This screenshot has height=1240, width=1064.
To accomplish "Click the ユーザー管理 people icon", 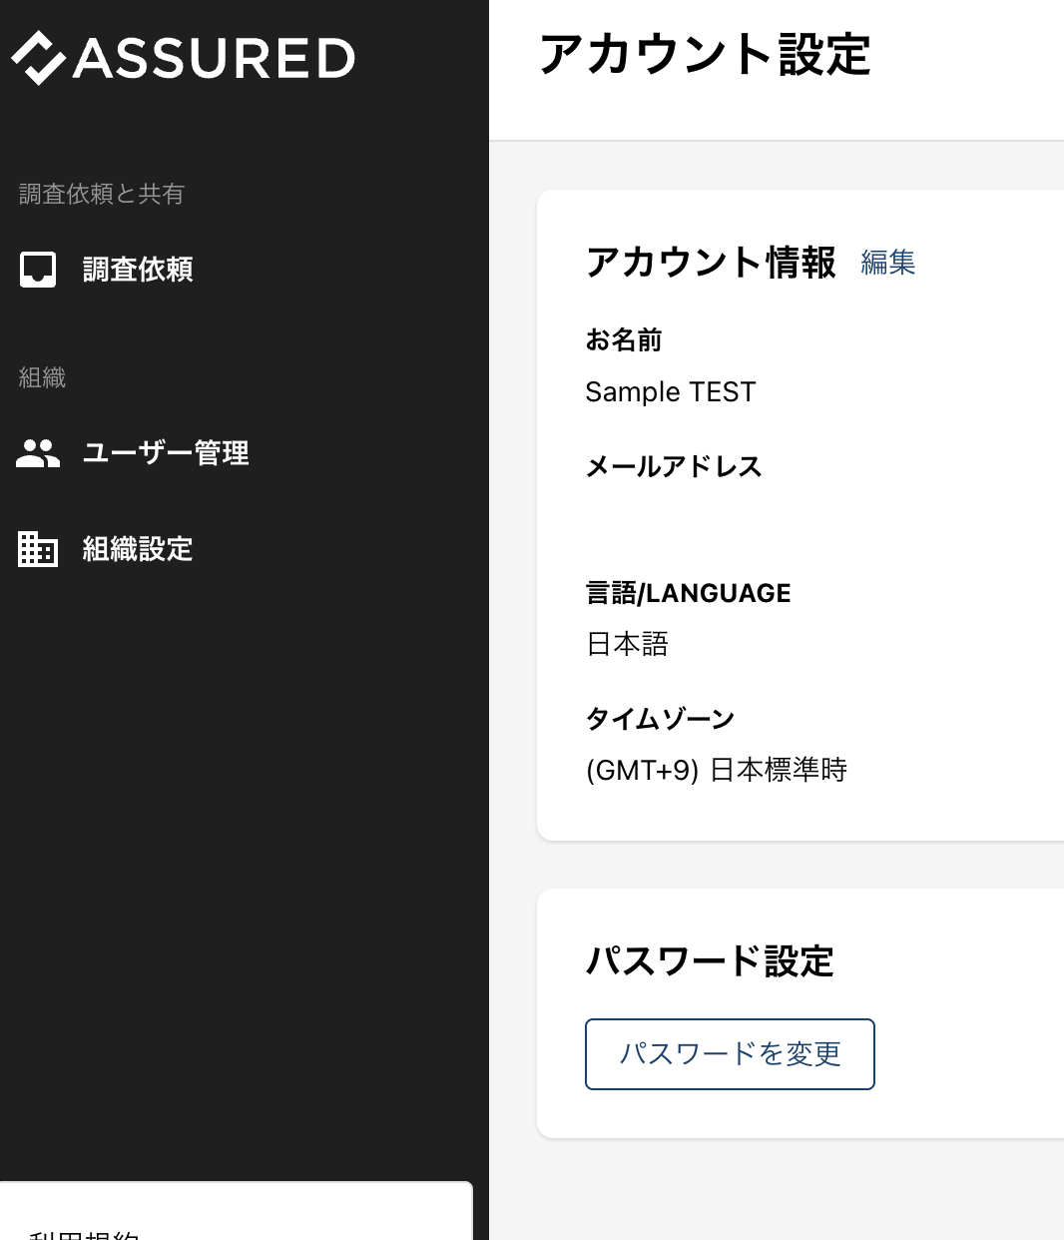I will click(38, 453).
